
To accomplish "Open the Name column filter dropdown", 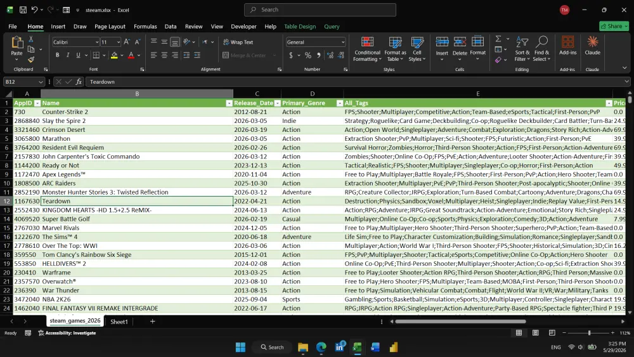I will 229,103.
